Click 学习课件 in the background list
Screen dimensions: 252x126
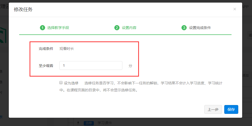tap(105, 123)
